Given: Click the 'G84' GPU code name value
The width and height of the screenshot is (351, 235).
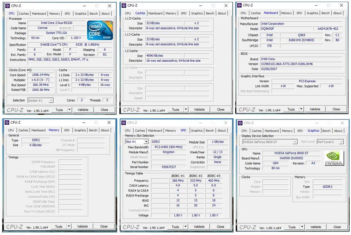Looking at the screenshot, I should [276, 163].
